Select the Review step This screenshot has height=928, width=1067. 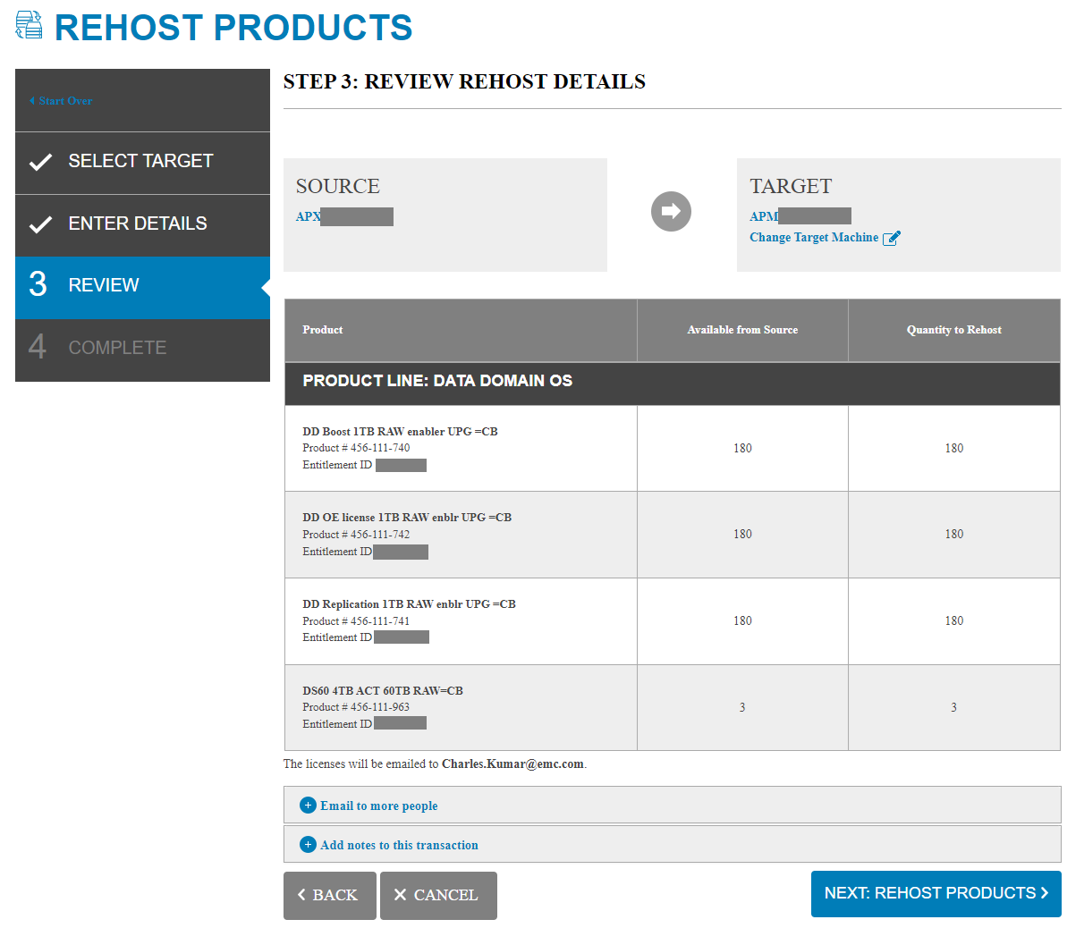point(142,286)
